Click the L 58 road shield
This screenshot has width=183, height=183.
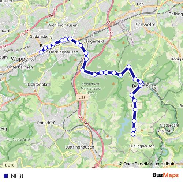click(82, 97)
